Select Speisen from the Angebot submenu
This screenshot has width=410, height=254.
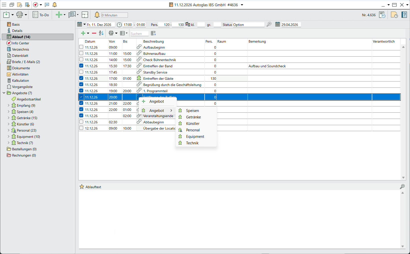(192, 111)
